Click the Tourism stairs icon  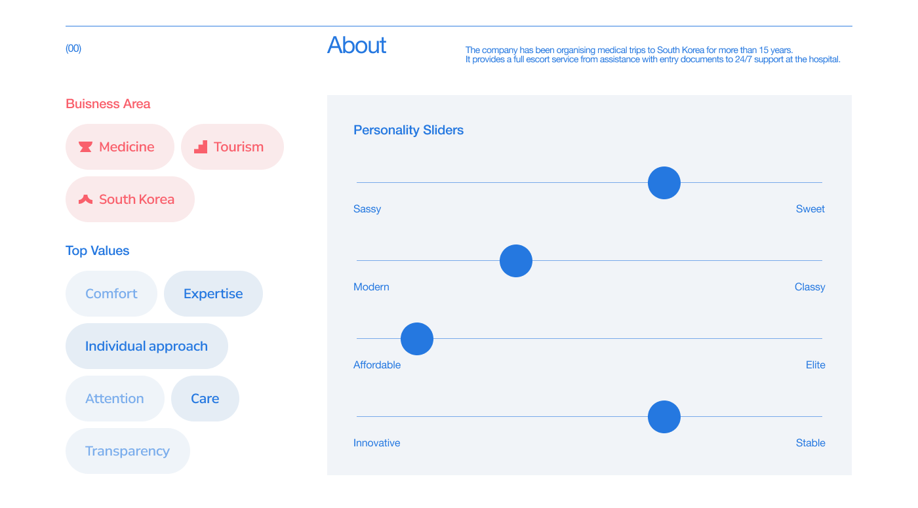(201, 147)
